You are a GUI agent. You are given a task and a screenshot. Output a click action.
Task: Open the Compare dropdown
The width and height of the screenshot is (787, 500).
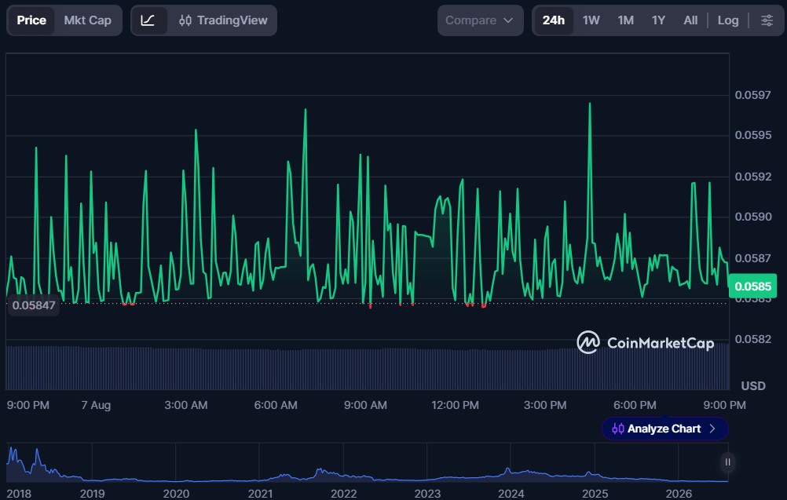click(x=481, y=20)
